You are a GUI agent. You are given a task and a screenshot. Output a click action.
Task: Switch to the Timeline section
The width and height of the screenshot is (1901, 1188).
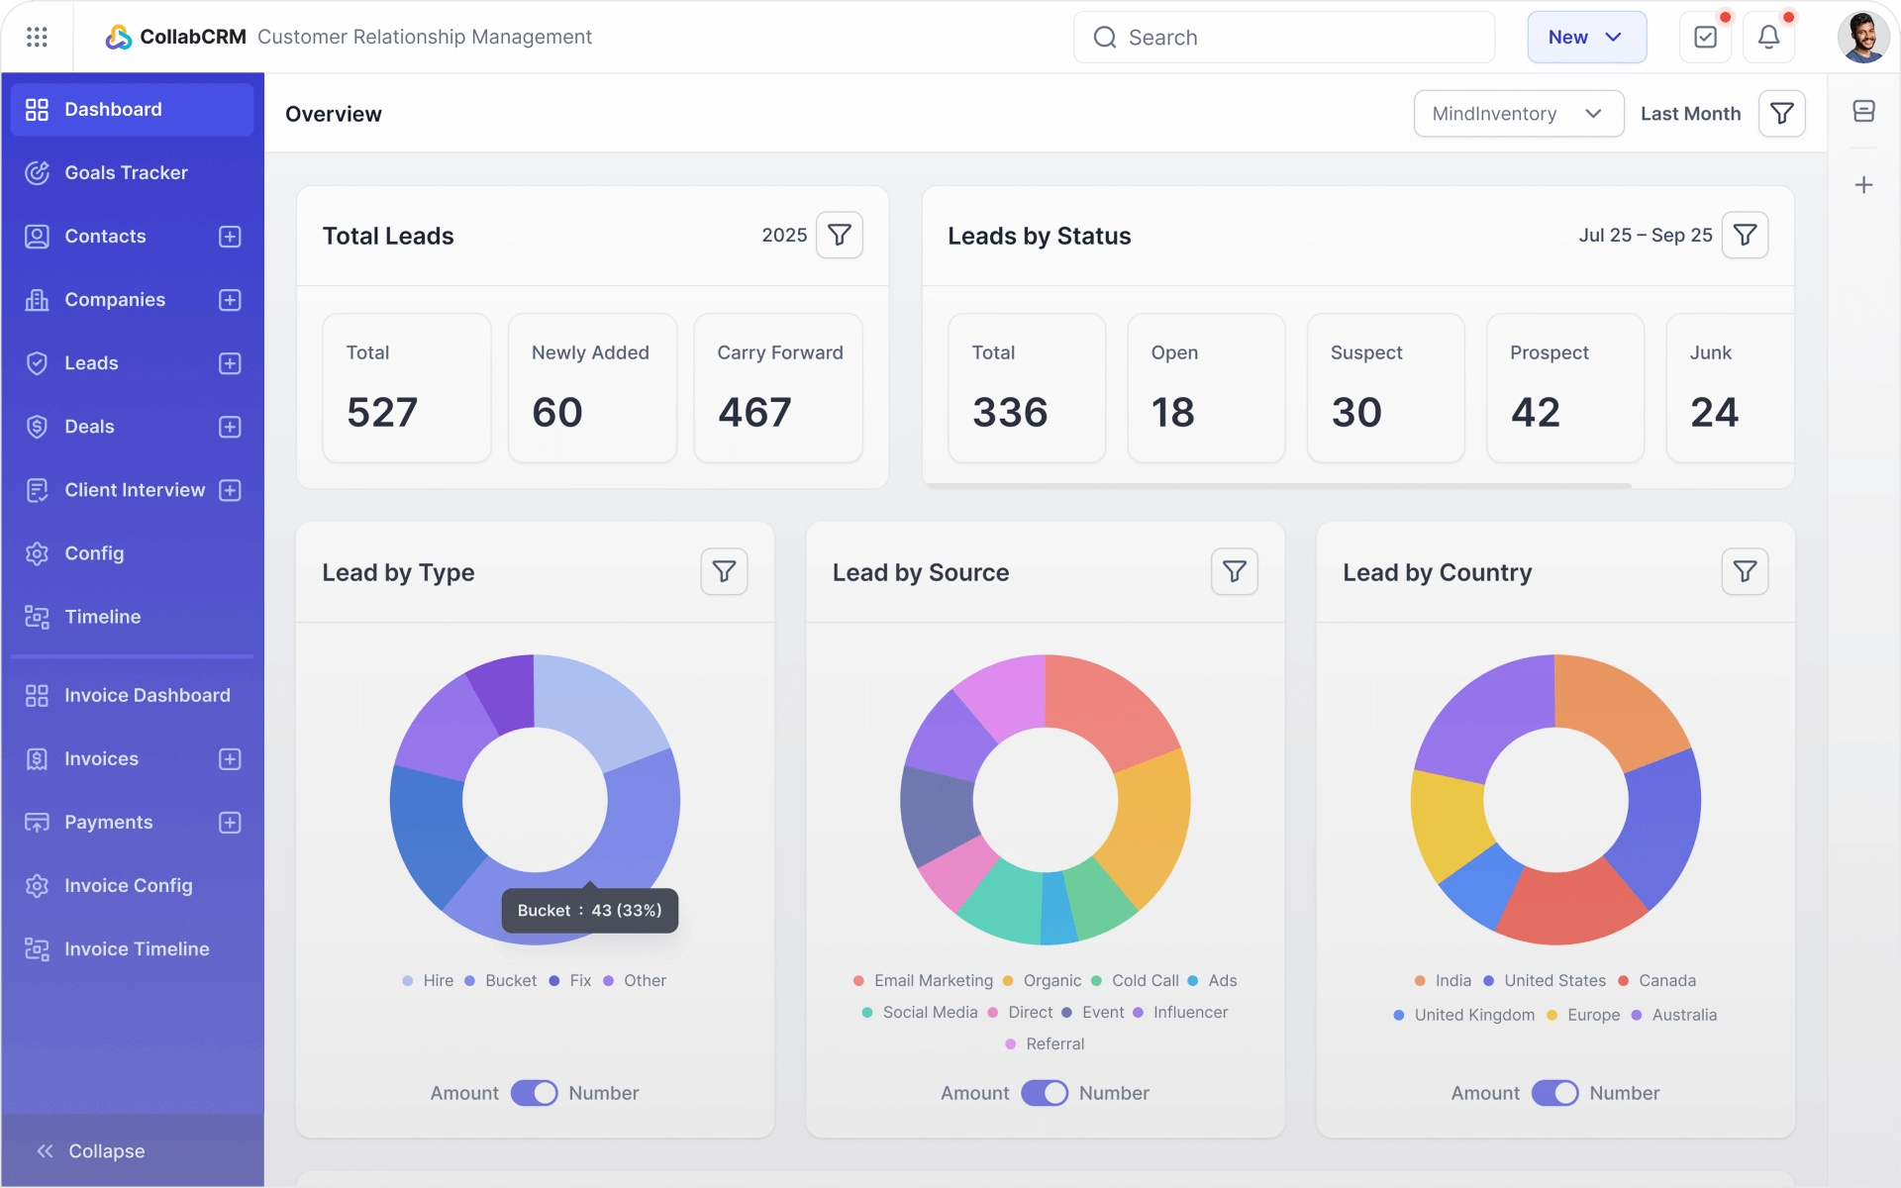coord(103,617)
